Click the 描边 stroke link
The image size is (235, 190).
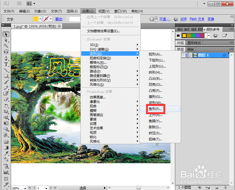59,19
